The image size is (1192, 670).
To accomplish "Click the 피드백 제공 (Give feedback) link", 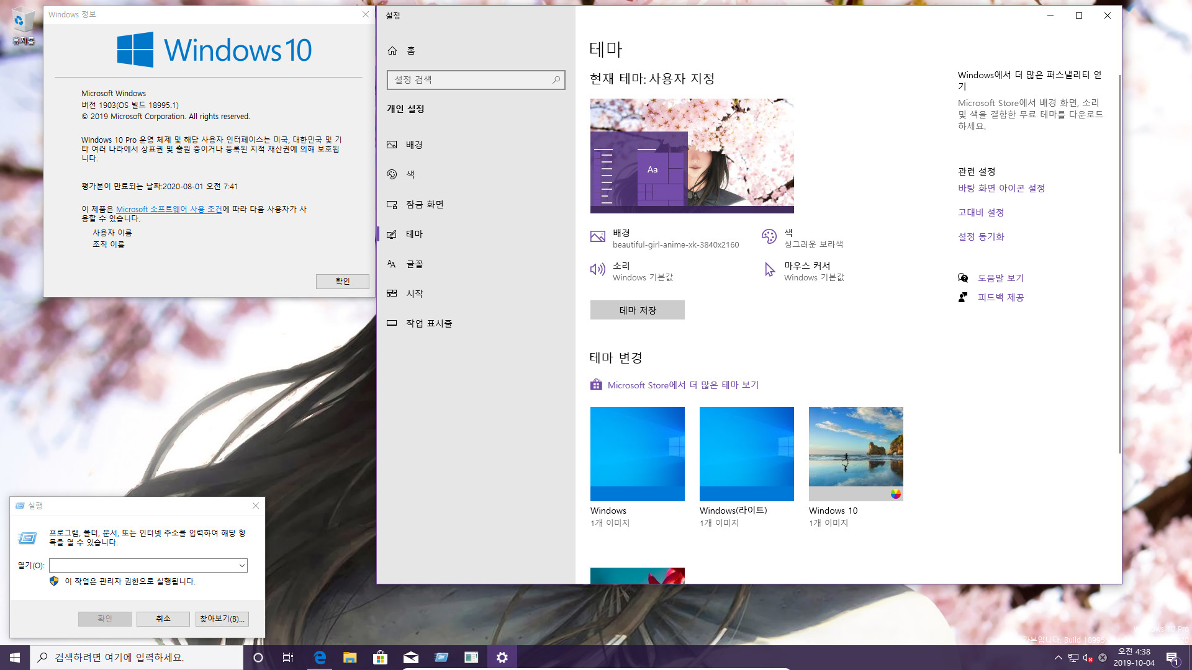I will (x=1001, y=298).
